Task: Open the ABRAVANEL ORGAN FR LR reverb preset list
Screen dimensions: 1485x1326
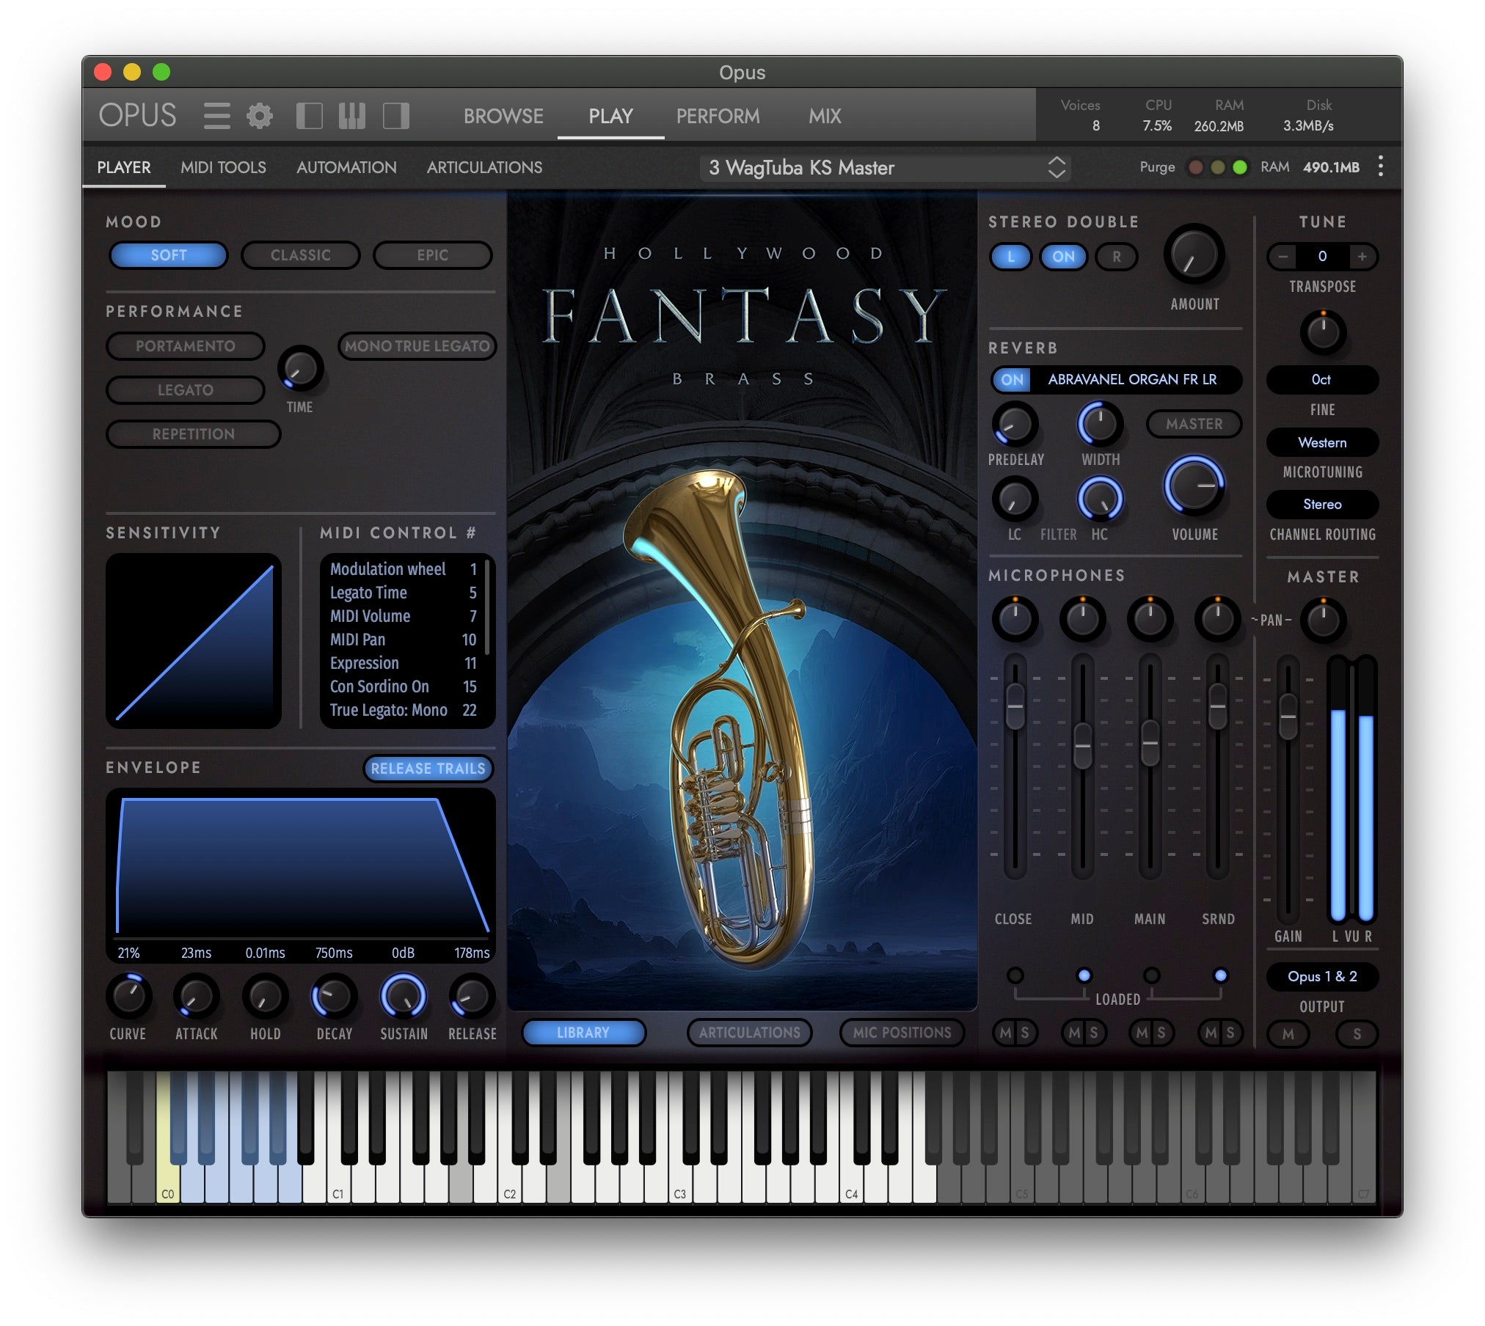Action: tap(1131, 380)
